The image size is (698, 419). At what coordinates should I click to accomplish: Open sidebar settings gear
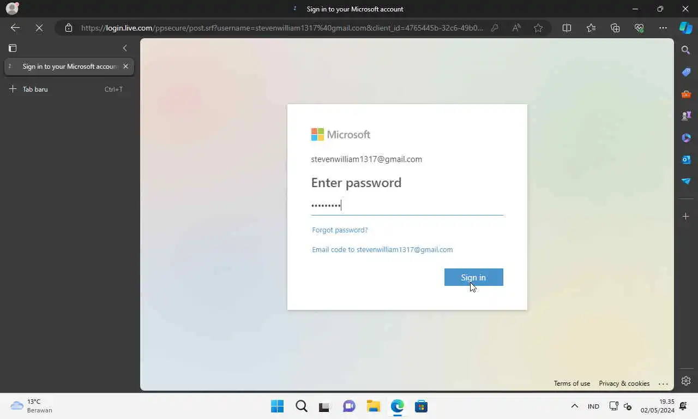click(686, 381)
